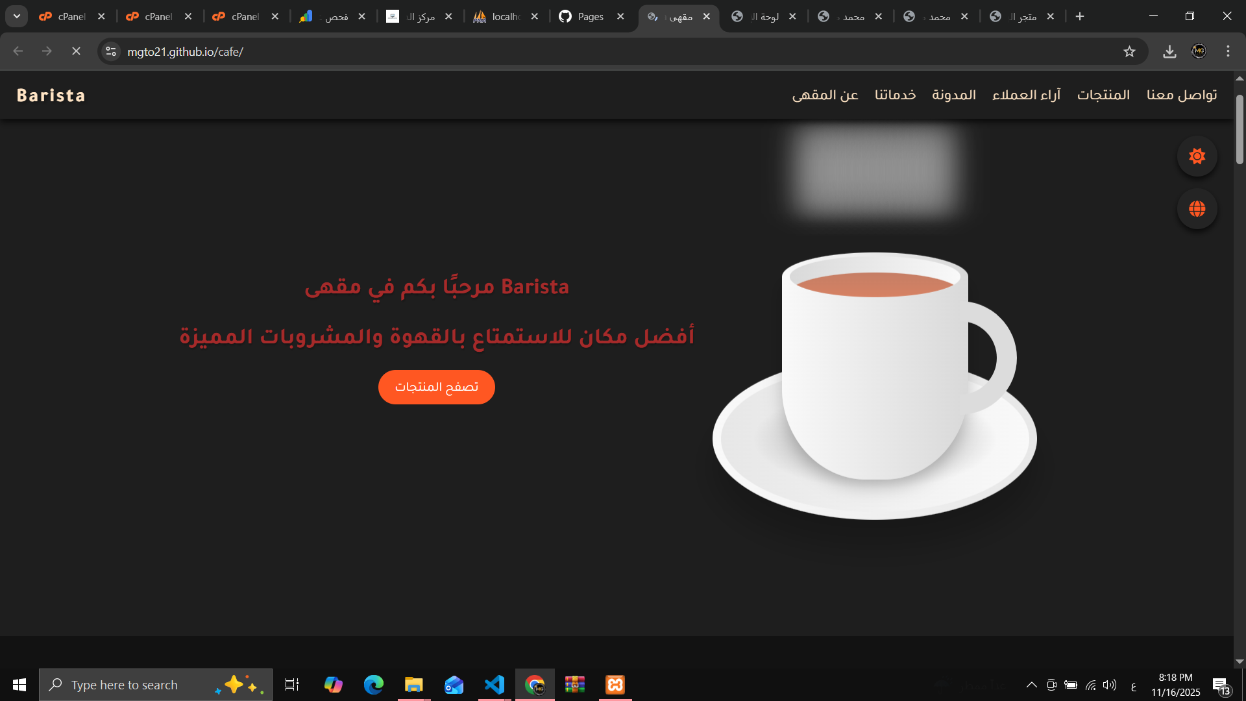This screenshot has height=701, width=1246.
Task: Stop page loading with X button
Action: [76, 51]
